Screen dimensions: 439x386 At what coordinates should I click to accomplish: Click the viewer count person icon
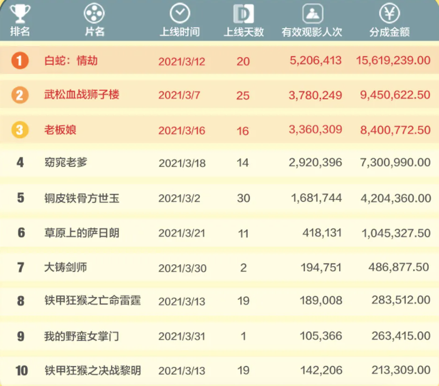(x=312, y=13)
